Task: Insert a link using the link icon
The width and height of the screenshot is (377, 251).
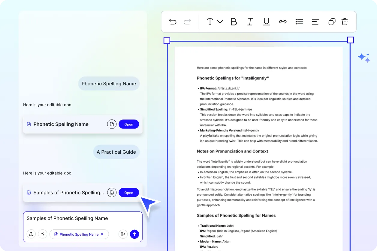Action: tap(283, 22)
